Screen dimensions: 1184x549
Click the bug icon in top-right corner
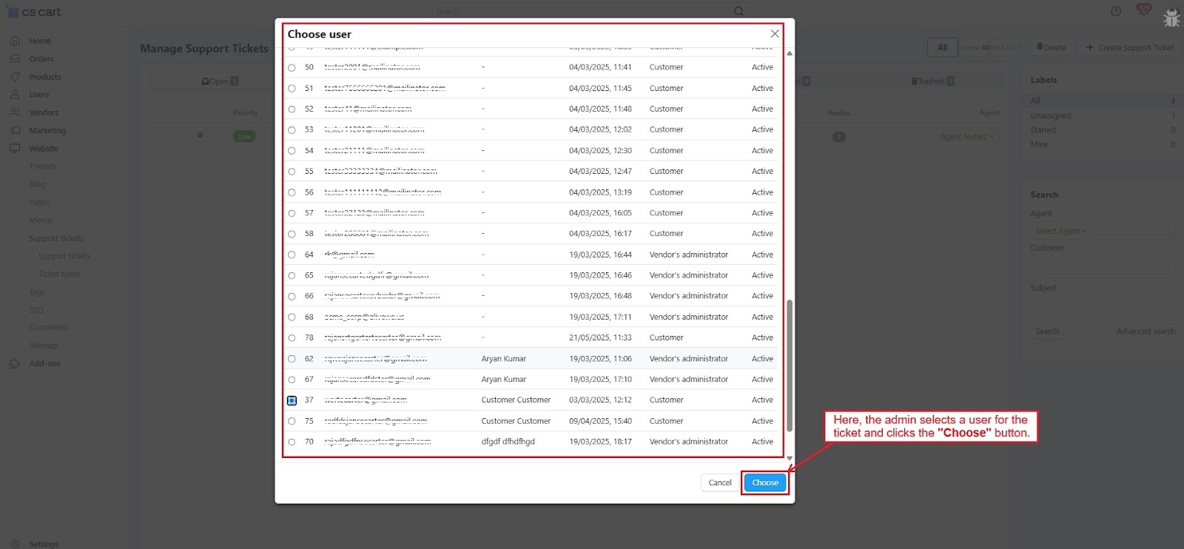tap(1171, 18)
